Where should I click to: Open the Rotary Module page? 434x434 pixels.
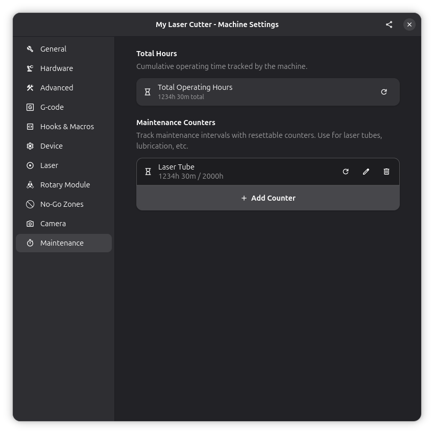(64, 185)
